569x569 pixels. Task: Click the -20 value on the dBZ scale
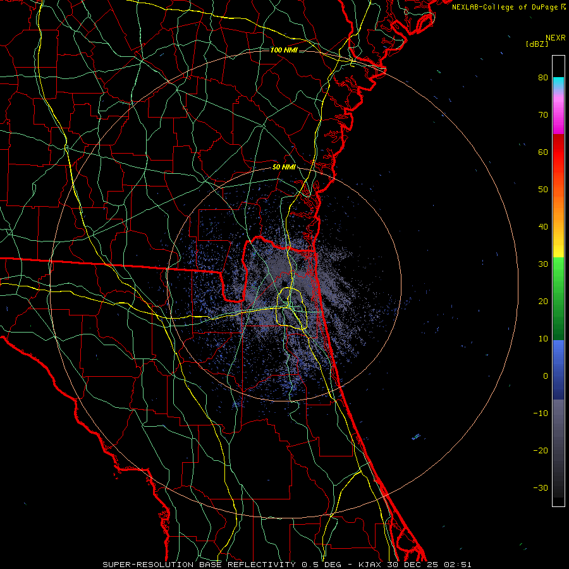click(x=541, y=450)
